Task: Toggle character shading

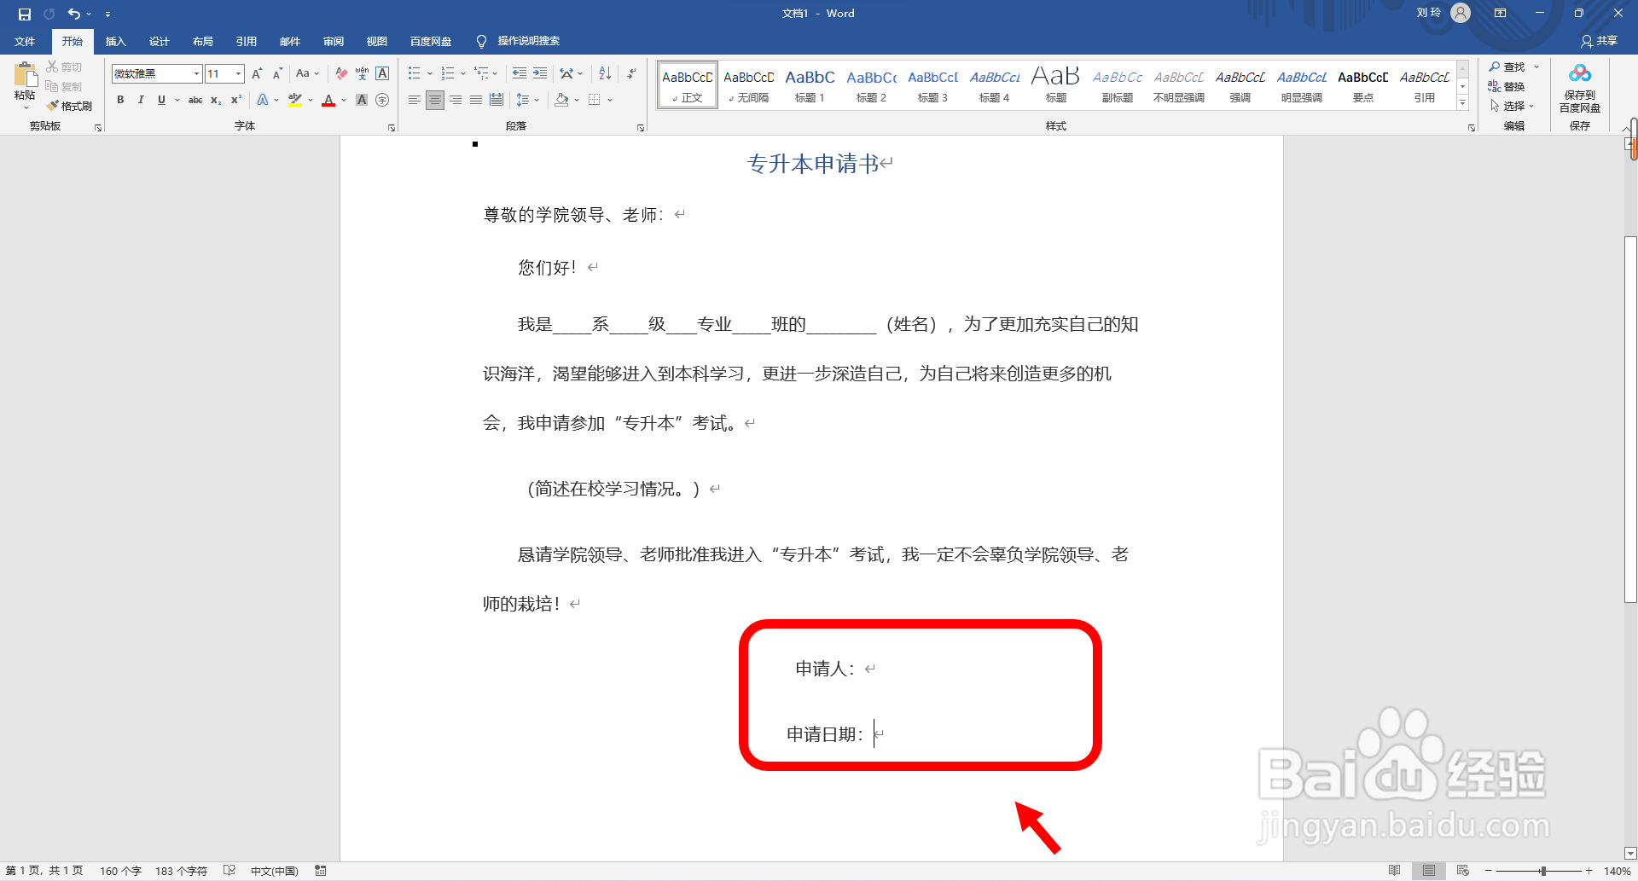Action: [362, 100]
